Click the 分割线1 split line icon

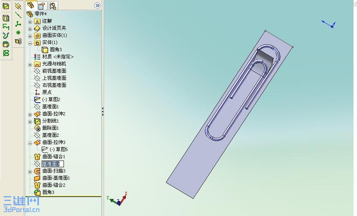(x=37, y=121)
